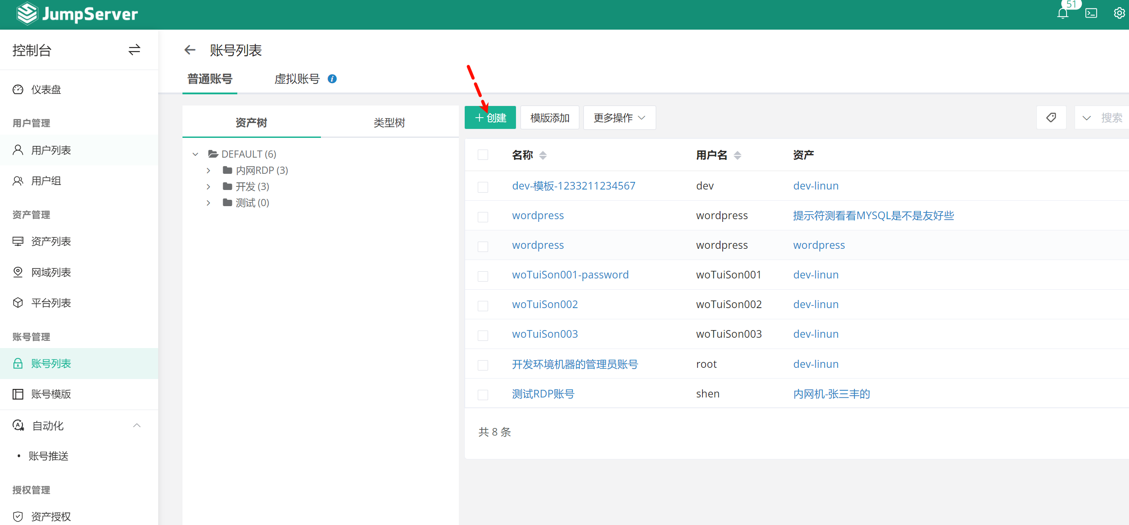The height and width of the screenshot is (525, 1129).
Task: Open 账号模版 in the sidebar
Action: [51, 394]
